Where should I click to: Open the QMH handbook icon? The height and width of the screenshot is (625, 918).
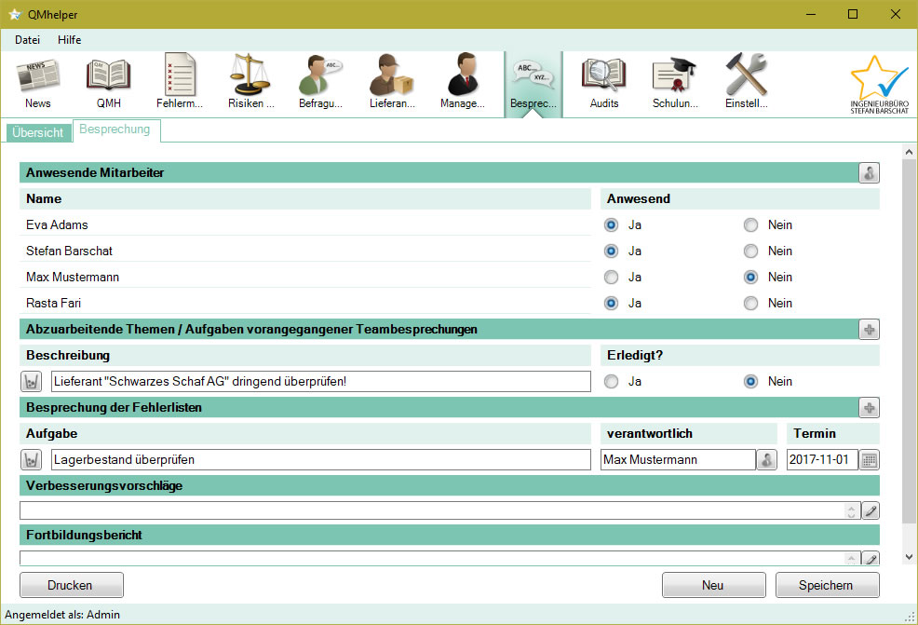(x=108, y=83)
